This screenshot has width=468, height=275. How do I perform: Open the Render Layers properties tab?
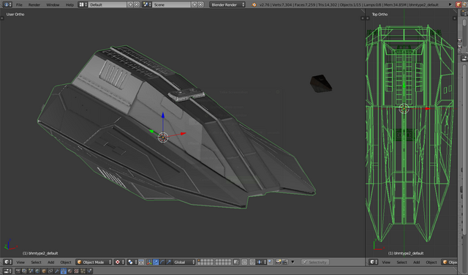(x=24, y=271)
